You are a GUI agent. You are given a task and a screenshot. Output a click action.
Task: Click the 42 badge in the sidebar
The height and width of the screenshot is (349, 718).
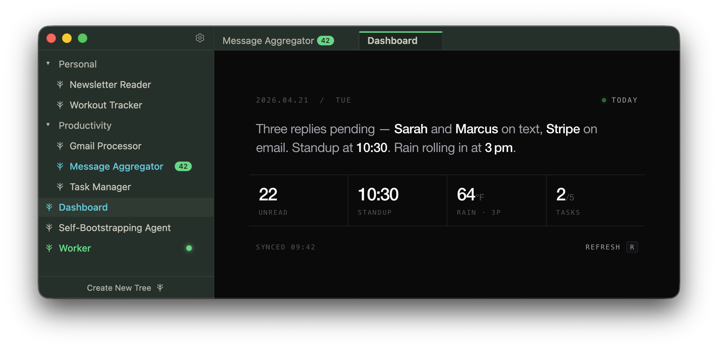coord(183,166)
